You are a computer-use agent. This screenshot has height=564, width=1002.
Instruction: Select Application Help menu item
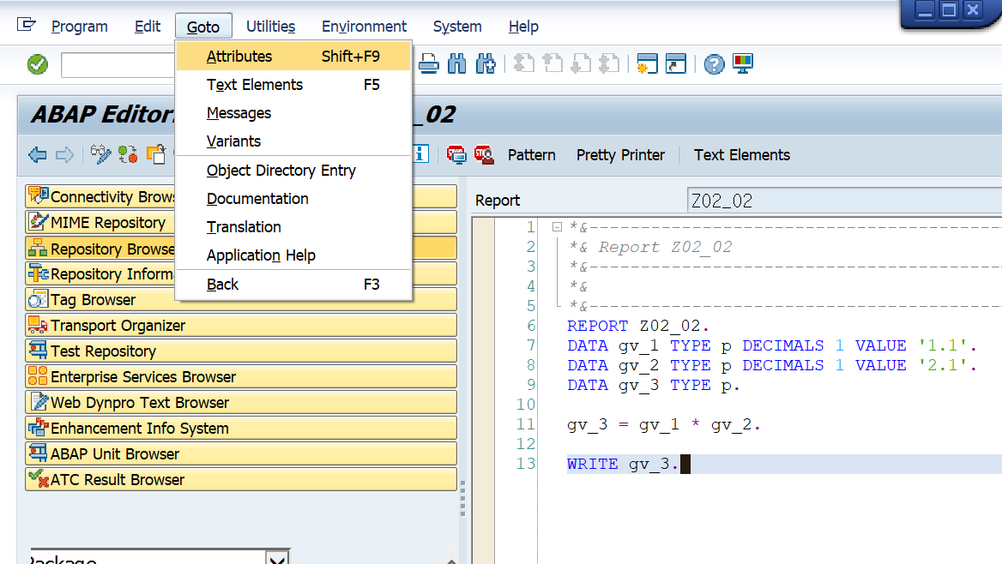pyautogui.click(x=293, y=255)
